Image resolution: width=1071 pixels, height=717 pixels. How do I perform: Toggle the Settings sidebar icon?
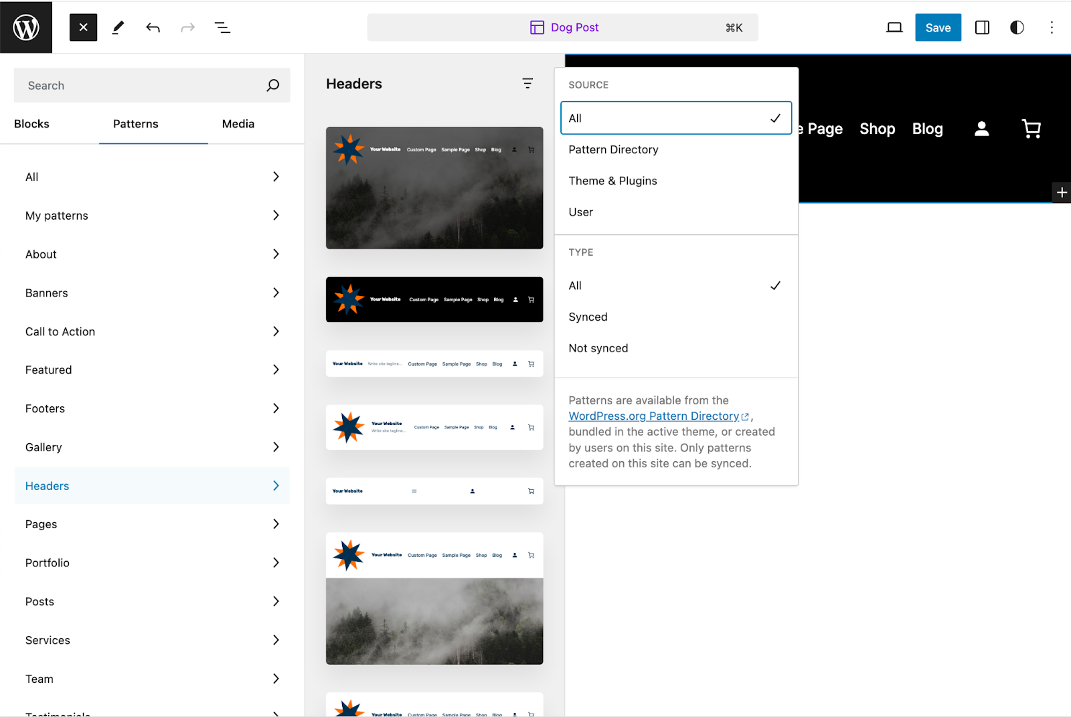982,27
